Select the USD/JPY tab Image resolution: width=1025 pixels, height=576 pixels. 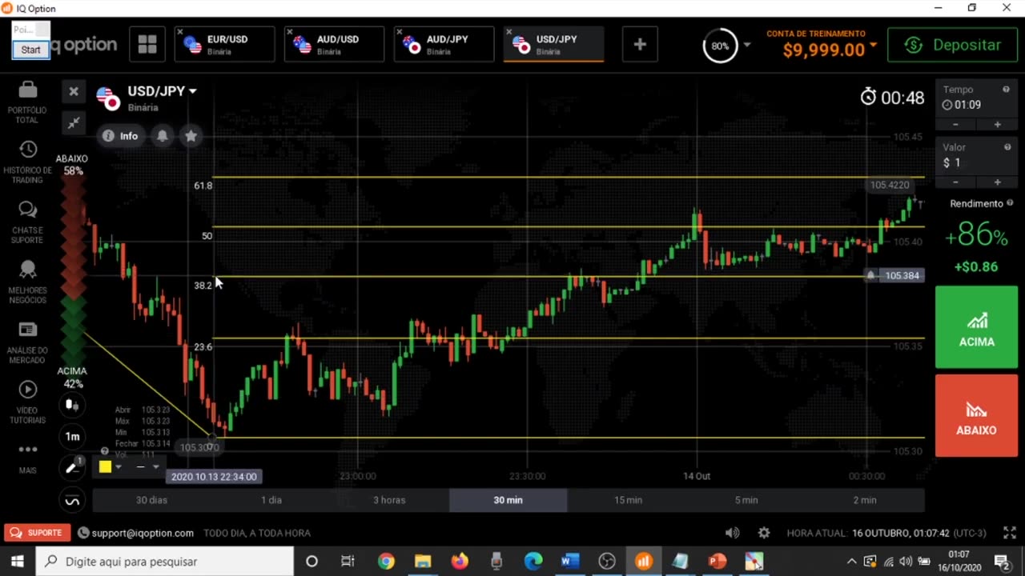(x=553, y=45)
